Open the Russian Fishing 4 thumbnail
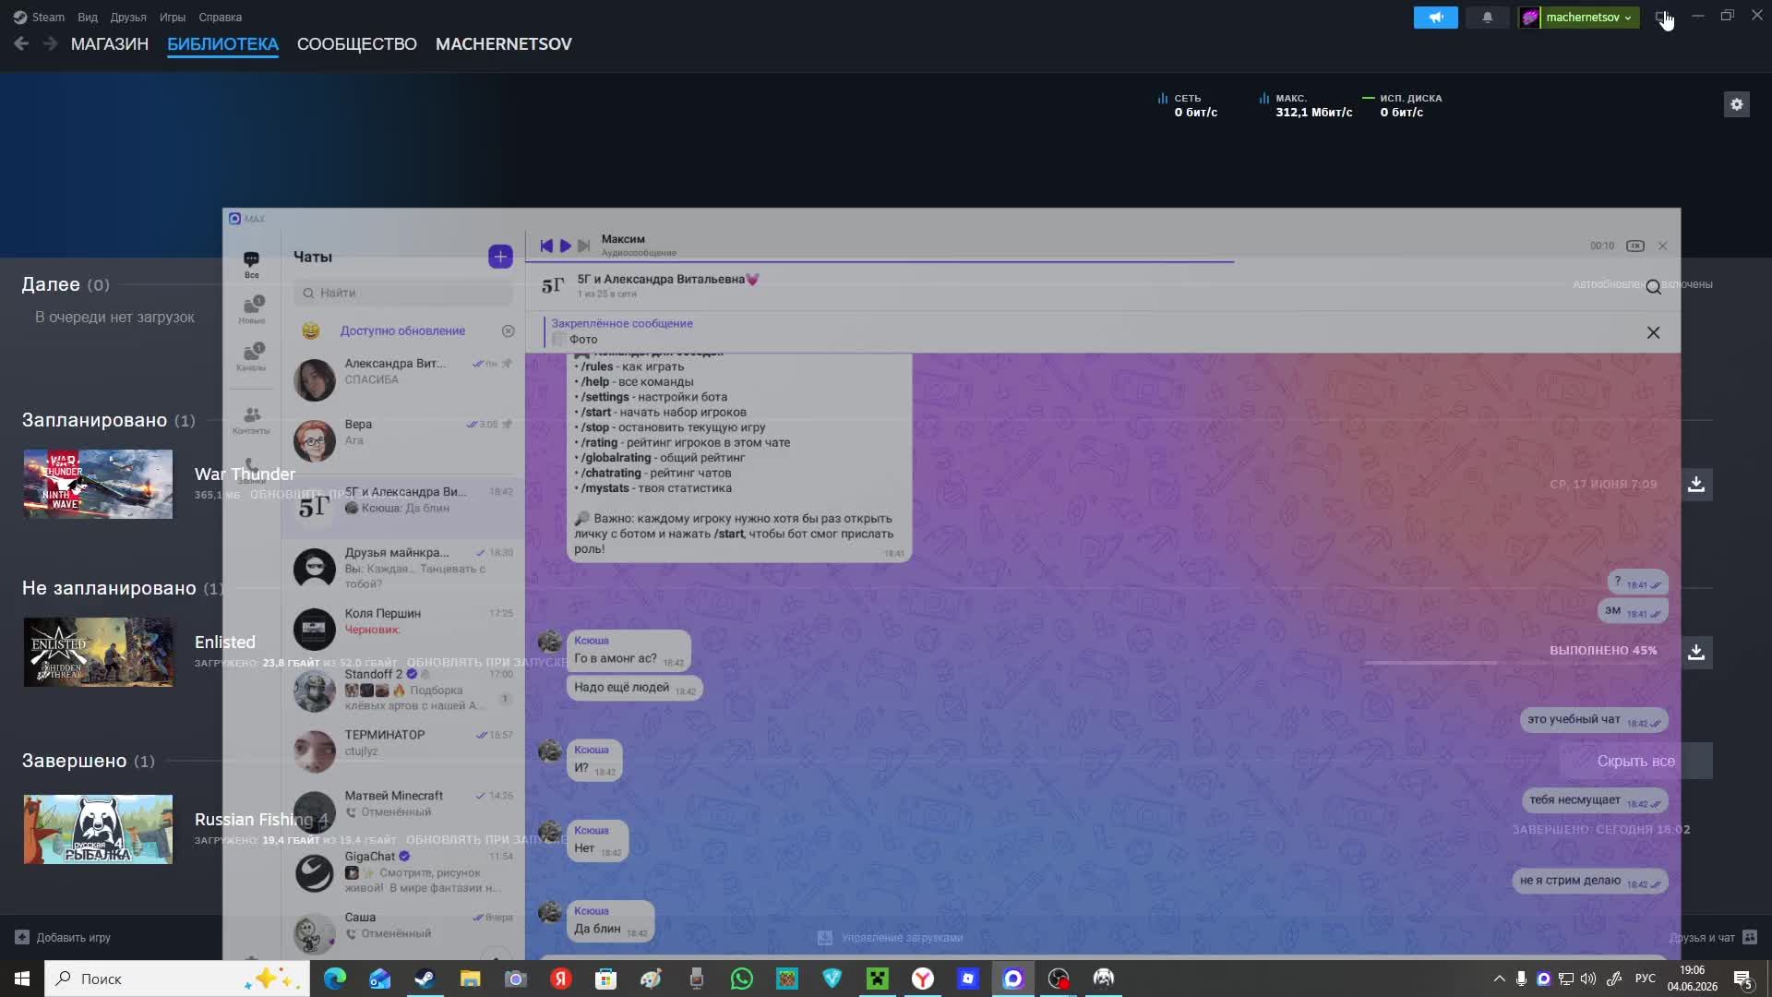This screenshot has width=1772, height=997. click(x=98, y=829)
